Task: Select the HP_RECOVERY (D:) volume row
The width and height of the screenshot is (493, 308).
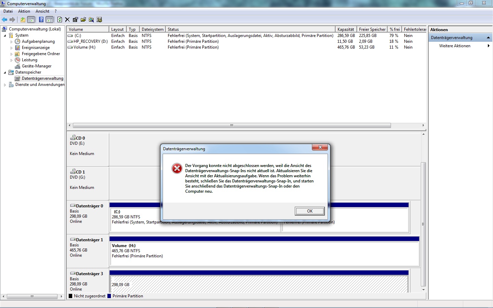Action: (246, 41)
